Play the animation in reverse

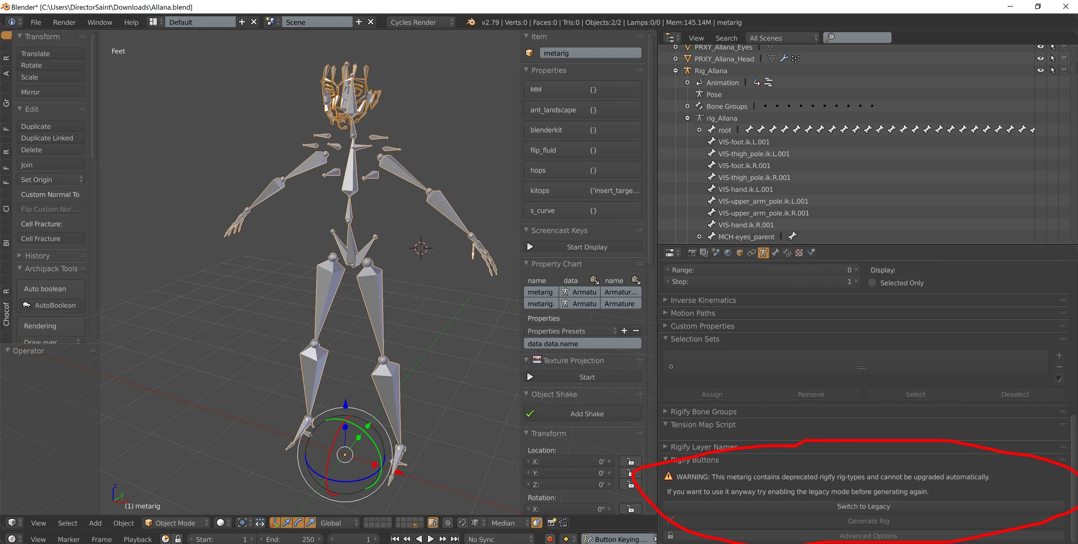coord(419,539)
